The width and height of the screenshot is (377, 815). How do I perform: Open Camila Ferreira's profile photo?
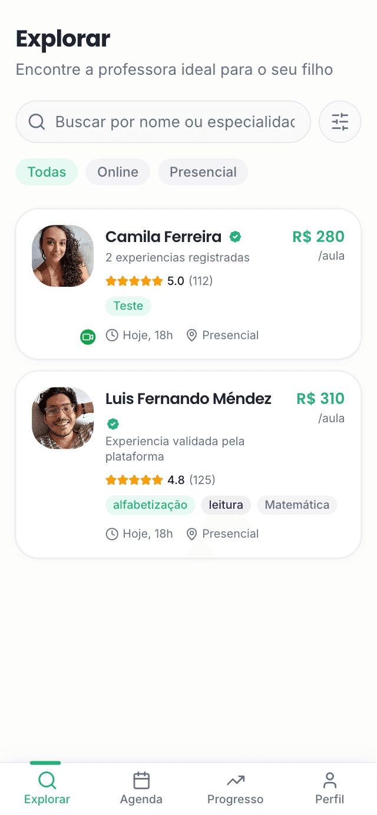click(62, 256)
